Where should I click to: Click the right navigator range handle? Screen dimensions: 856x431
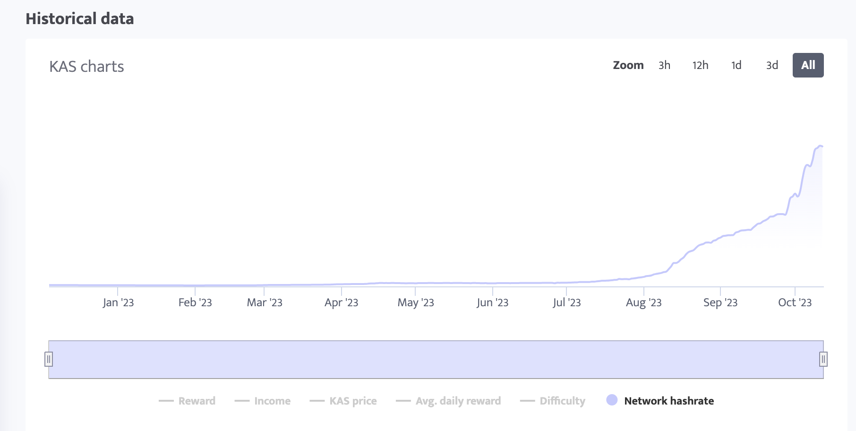click(823, 359)
